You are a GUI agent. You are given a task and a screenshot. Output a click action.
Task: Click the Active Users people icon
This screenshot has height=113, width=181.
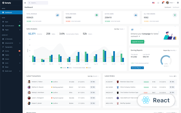pyautogui.click(x=136, y=15)
